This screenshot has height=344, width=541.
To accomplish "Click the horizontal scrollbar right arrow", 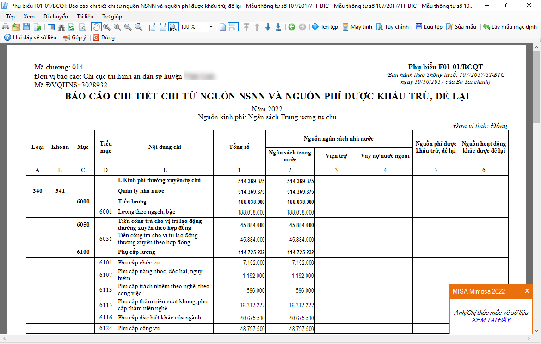I will click(x=529, y=338).
